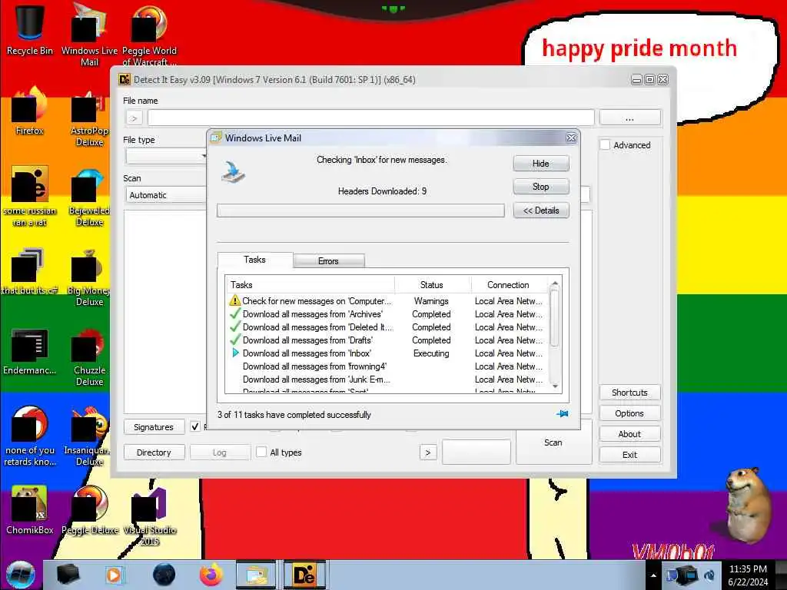Open the Windows Start menu orb
The height and width of the screenshot is (590, 787).
(x=21, y=575)
